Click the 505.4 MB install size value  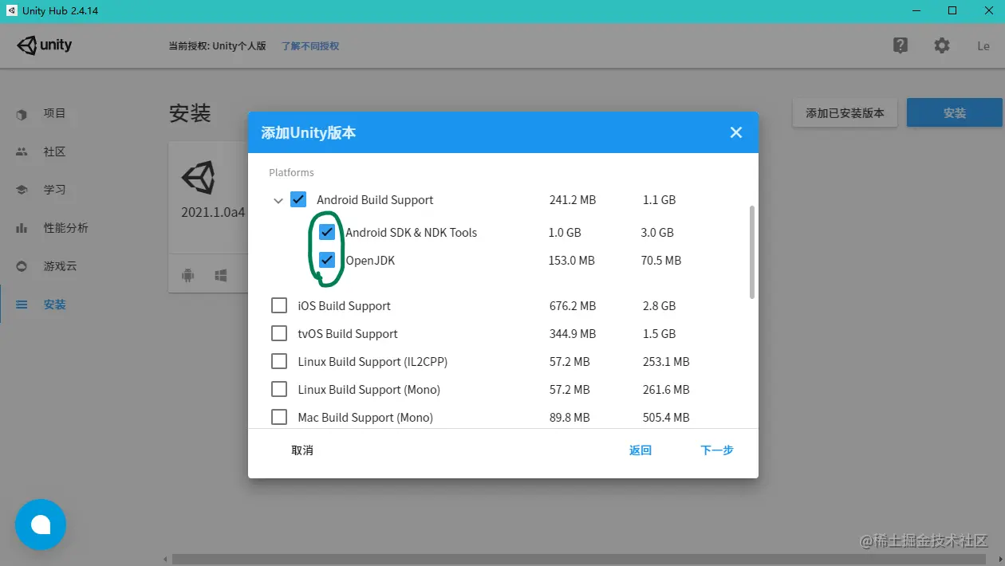pyautogui.click(x=666, y=418)
